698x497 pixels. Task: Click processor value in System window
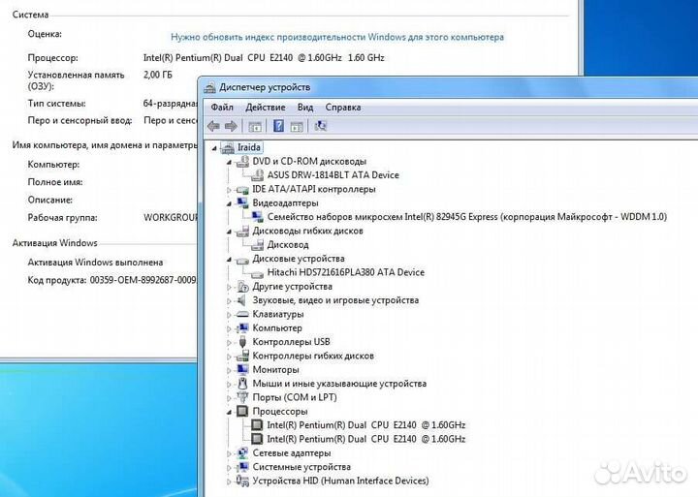pyautogui.click(x=264, y=58)
